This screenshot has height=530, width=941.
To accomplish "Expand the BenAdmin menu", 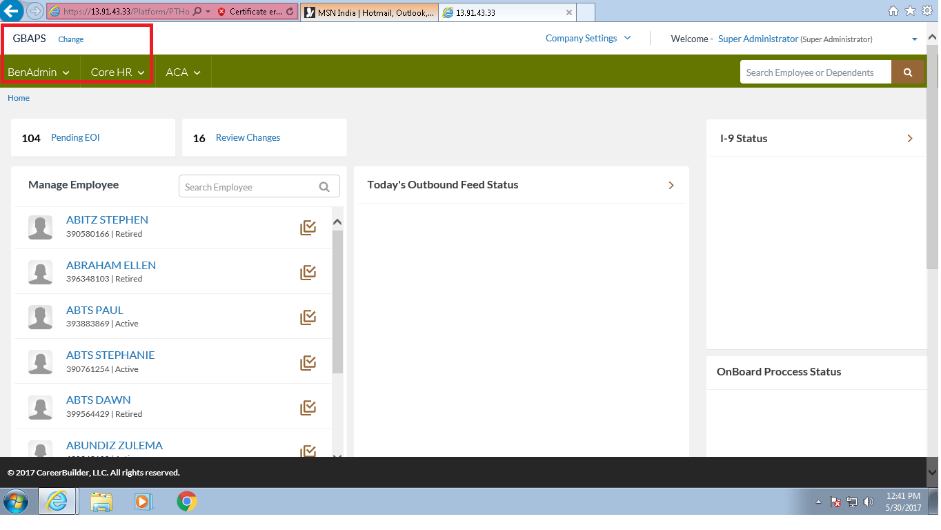I will point(39,72).
